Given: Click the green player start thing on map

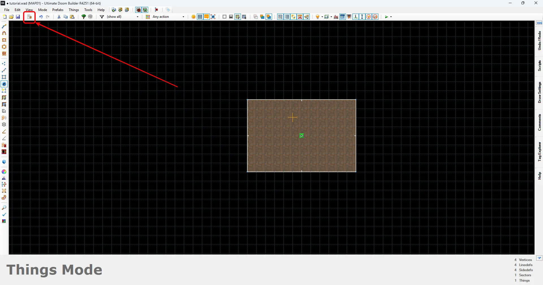Looking at the screenshot, I should [x=301, y=136].
